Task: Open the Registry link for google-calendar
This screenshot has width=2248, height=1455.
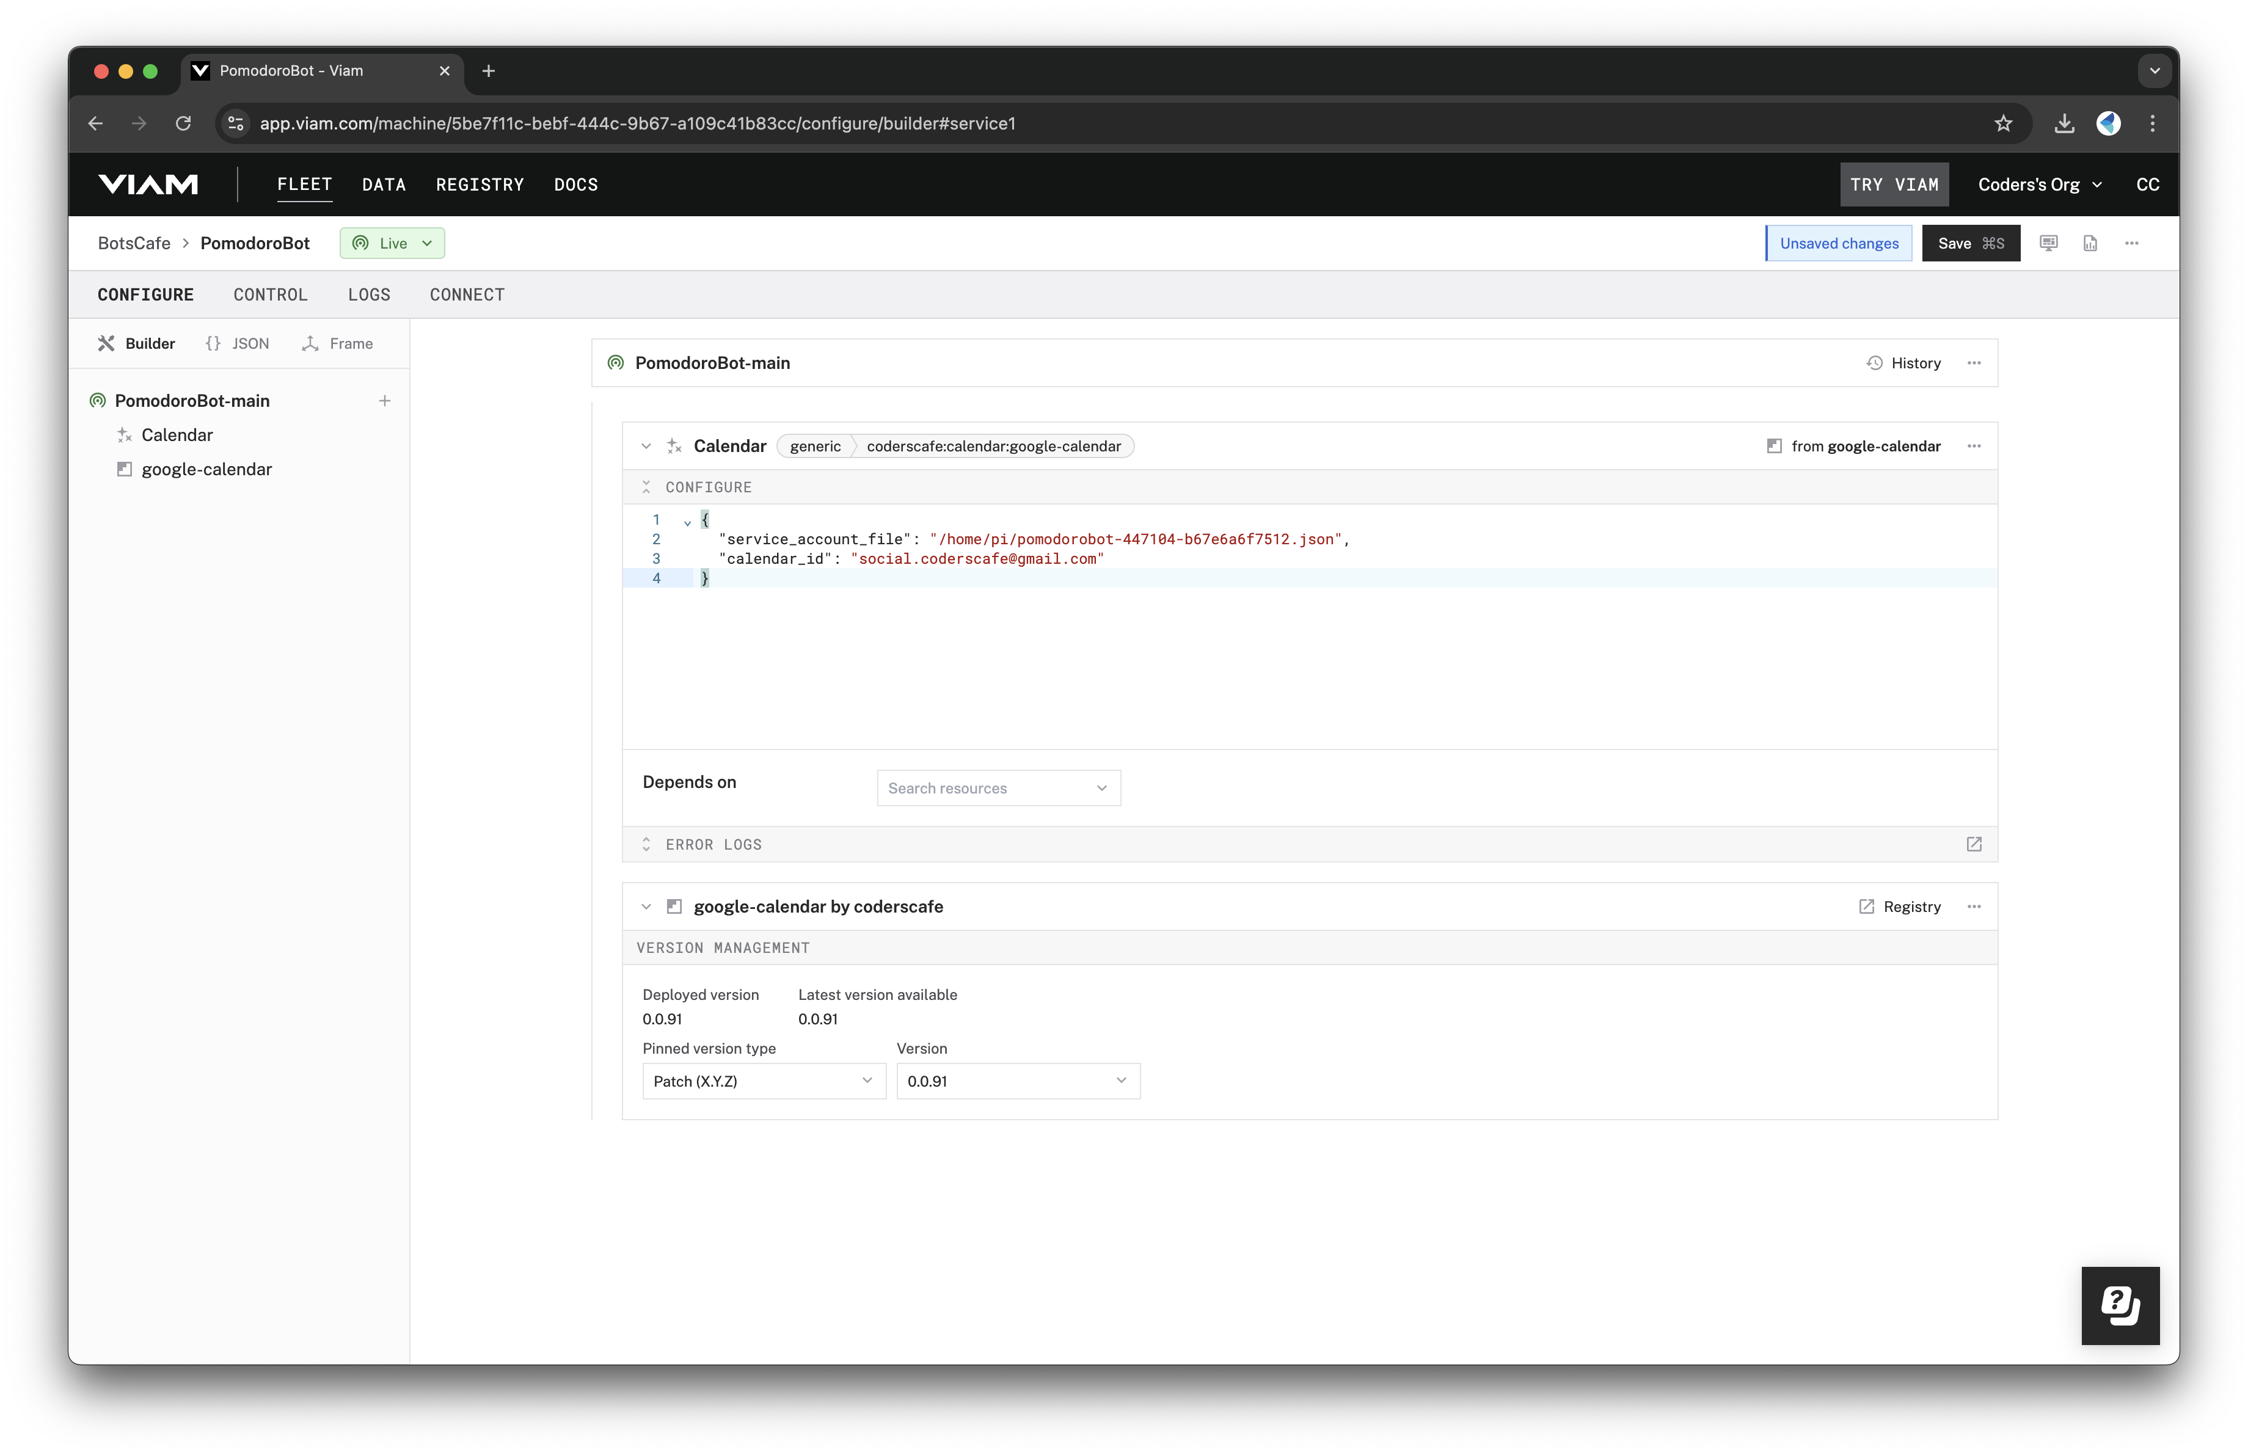Action: coord(1899,906)
